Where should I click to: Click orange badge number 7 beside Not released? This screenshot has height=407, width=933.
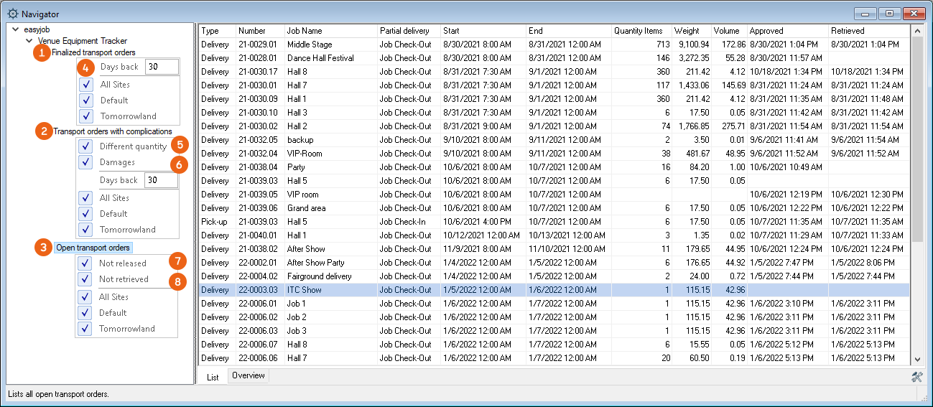(x=177, y=261)
